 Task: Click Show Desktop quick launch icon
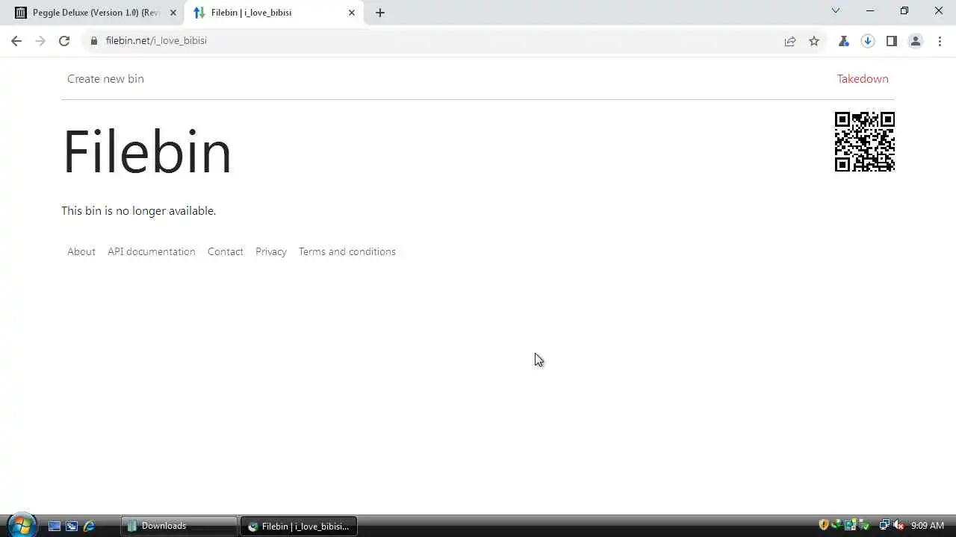55,526
